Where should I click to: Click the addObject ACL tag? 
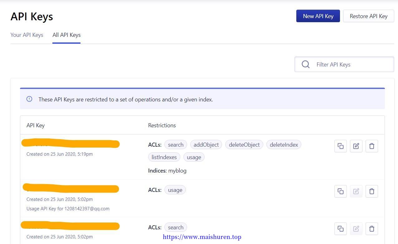point(206,145)
